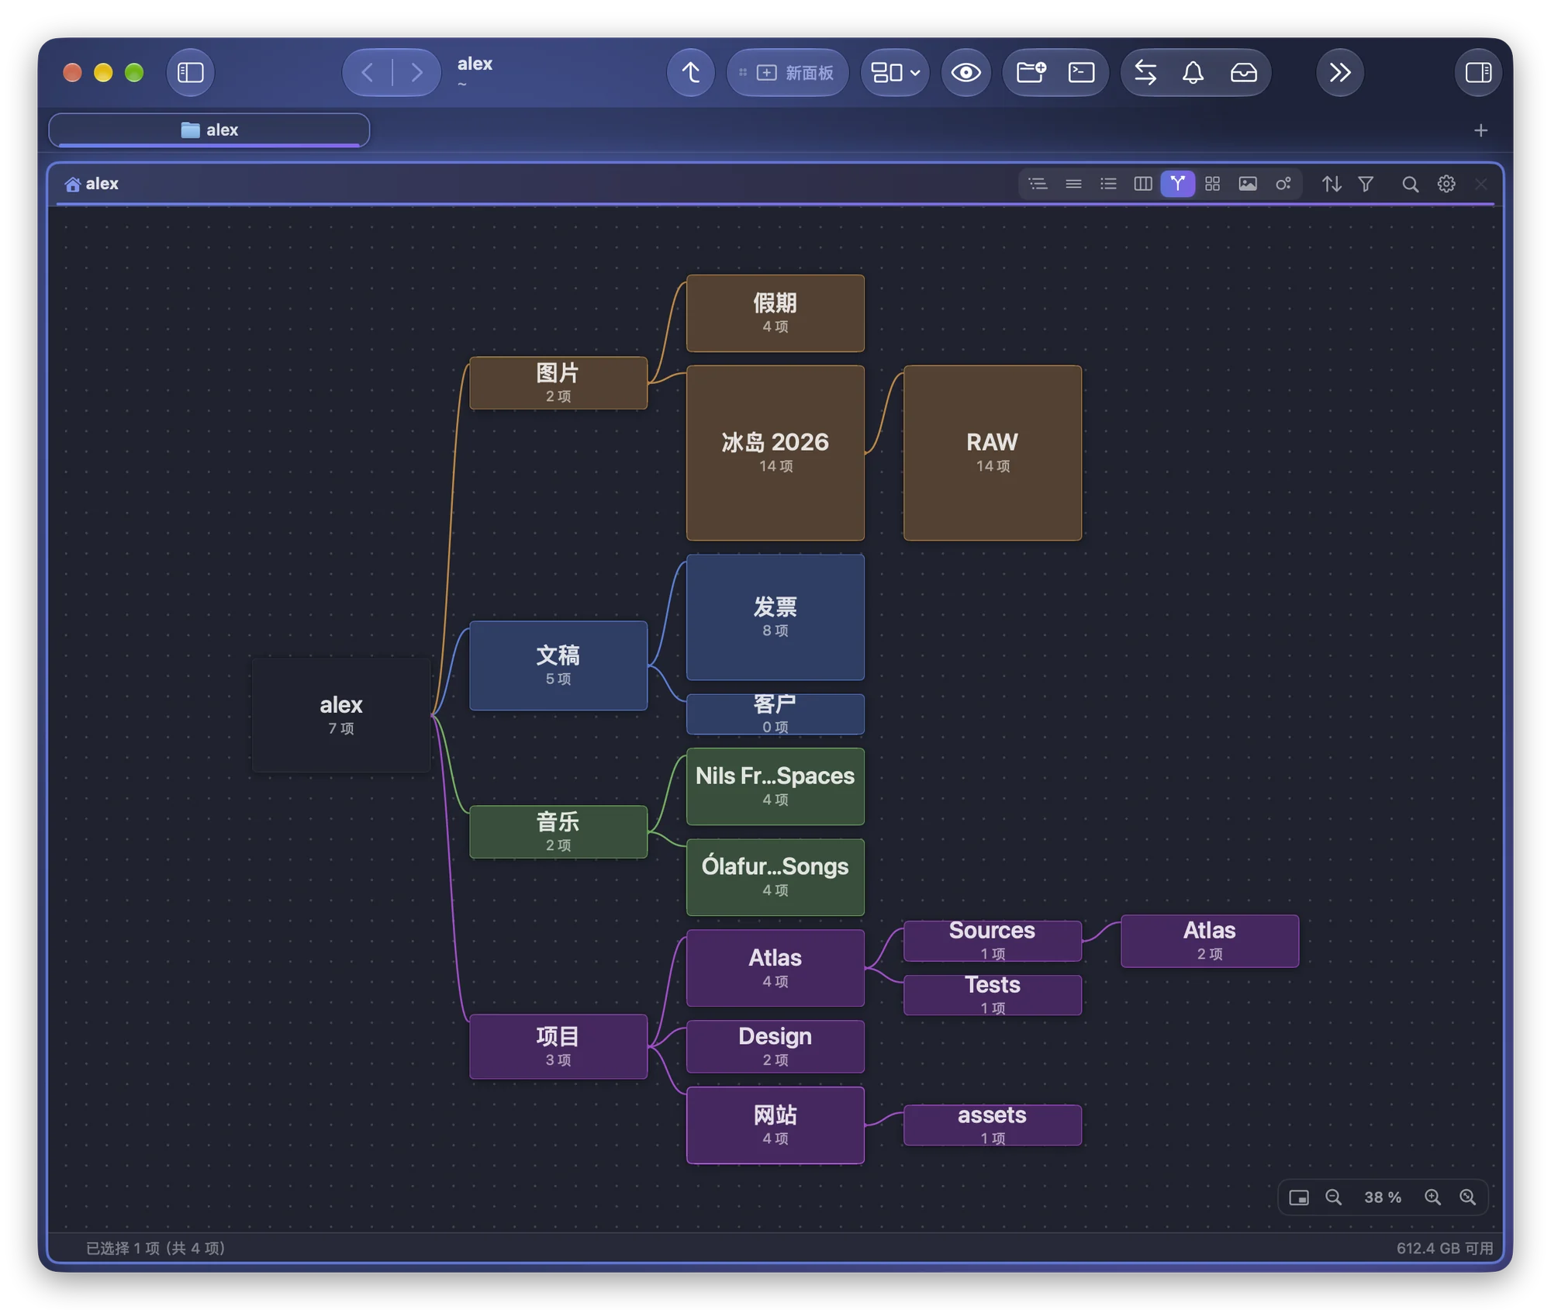The width and height of the screenshot is (1551, 1310).
Task: Open the sort order arrows
Action: [x=1331, y=184]
